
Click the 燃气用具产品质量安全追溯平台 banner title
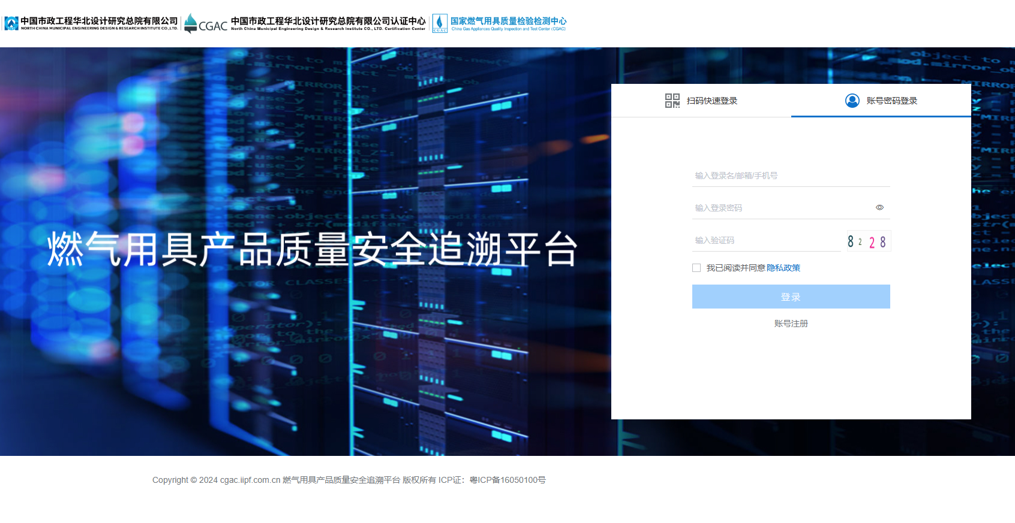pyautogui.click(x=312, y=249)
